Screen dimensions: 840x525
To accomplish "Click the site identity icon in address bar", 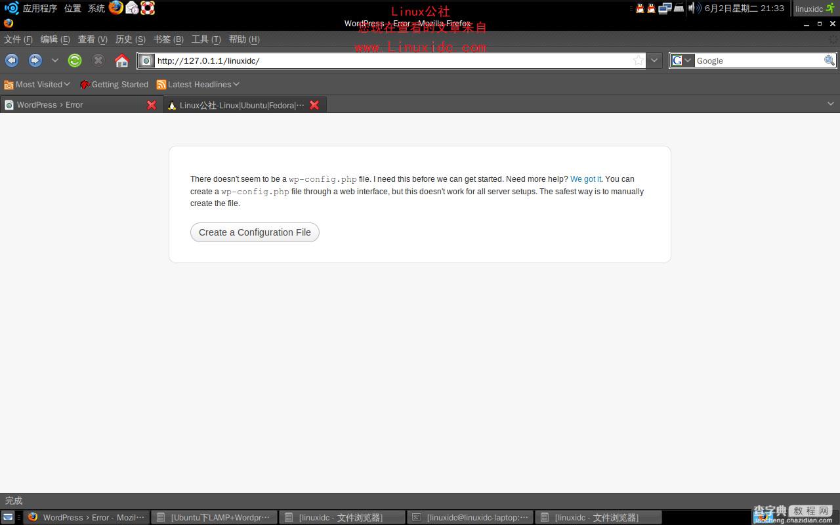I will [146, 60].
